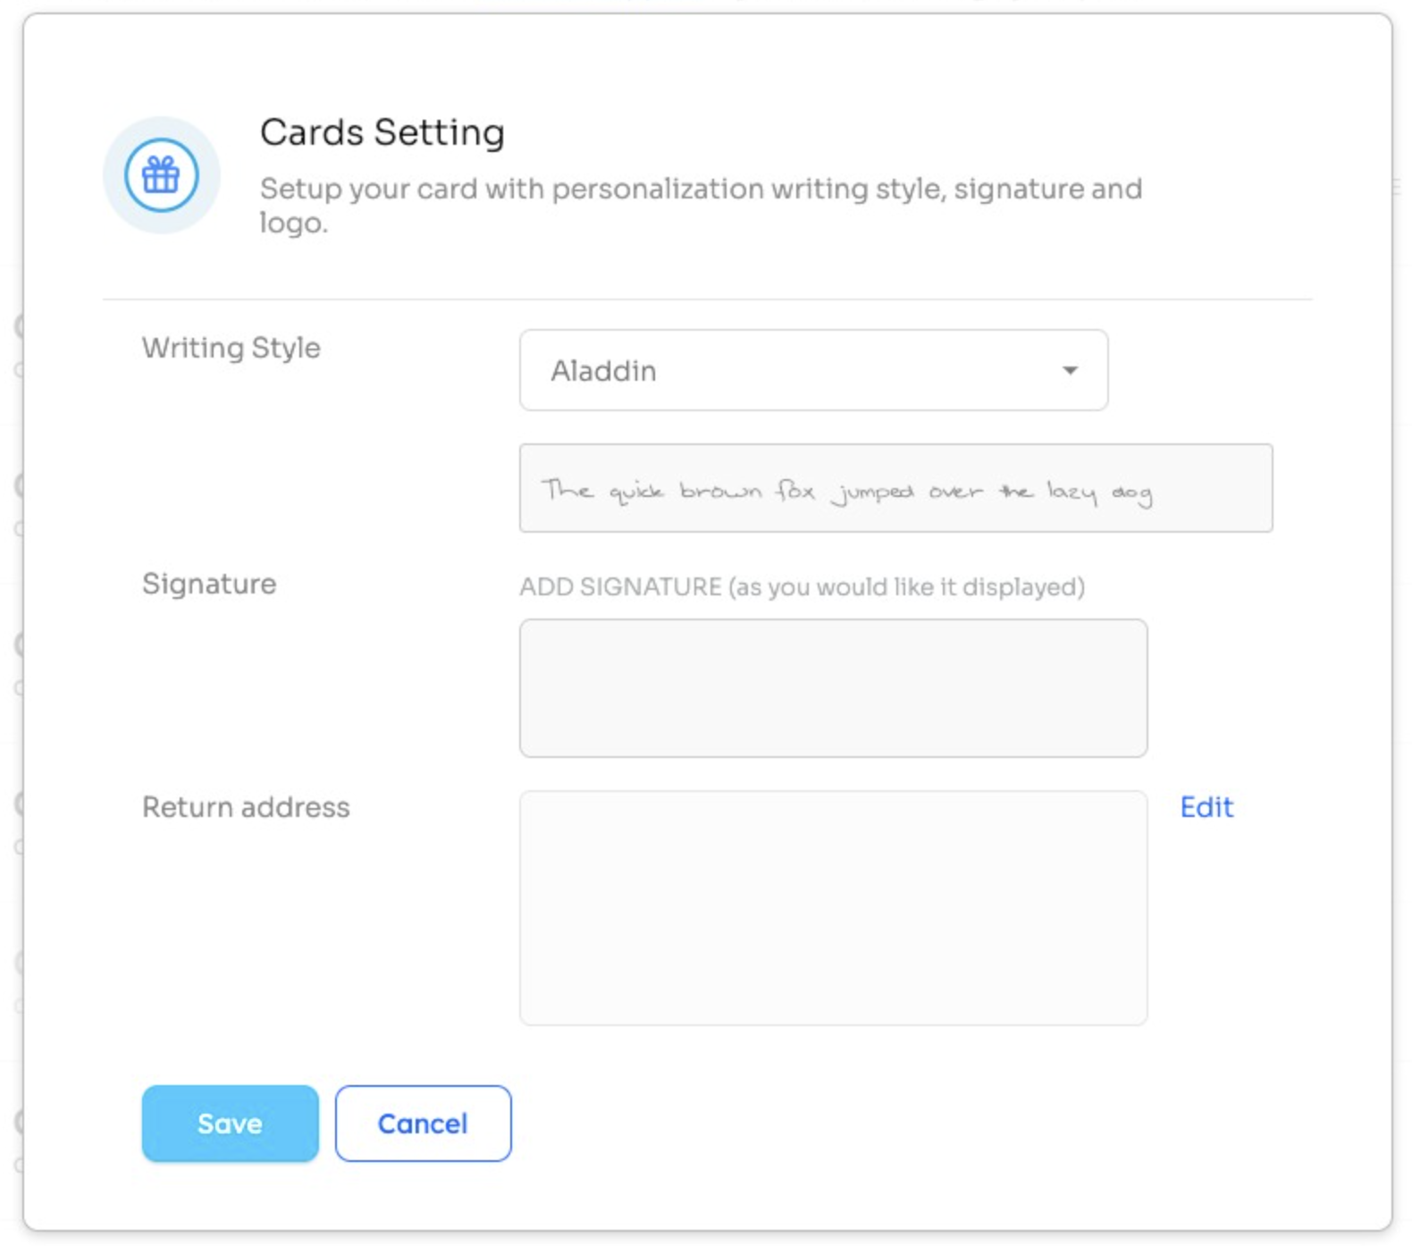This screenshot has width=1412, height=1246.
Task: Focus the empty Signature text box
Action: click(x=833, y=688)
